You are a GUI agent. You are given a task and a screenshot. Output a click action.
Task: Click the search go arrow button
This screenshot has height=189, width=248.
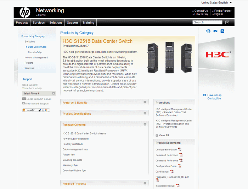227,22
